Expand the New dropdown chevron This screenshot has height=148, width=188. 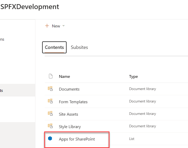point(63,26)
